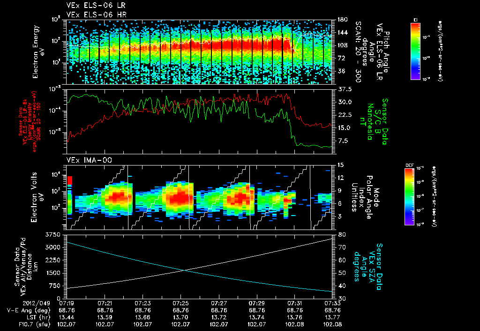
Task: Click the '2012/049' date label
Action: pyautogui.click(x=37, y=303)
